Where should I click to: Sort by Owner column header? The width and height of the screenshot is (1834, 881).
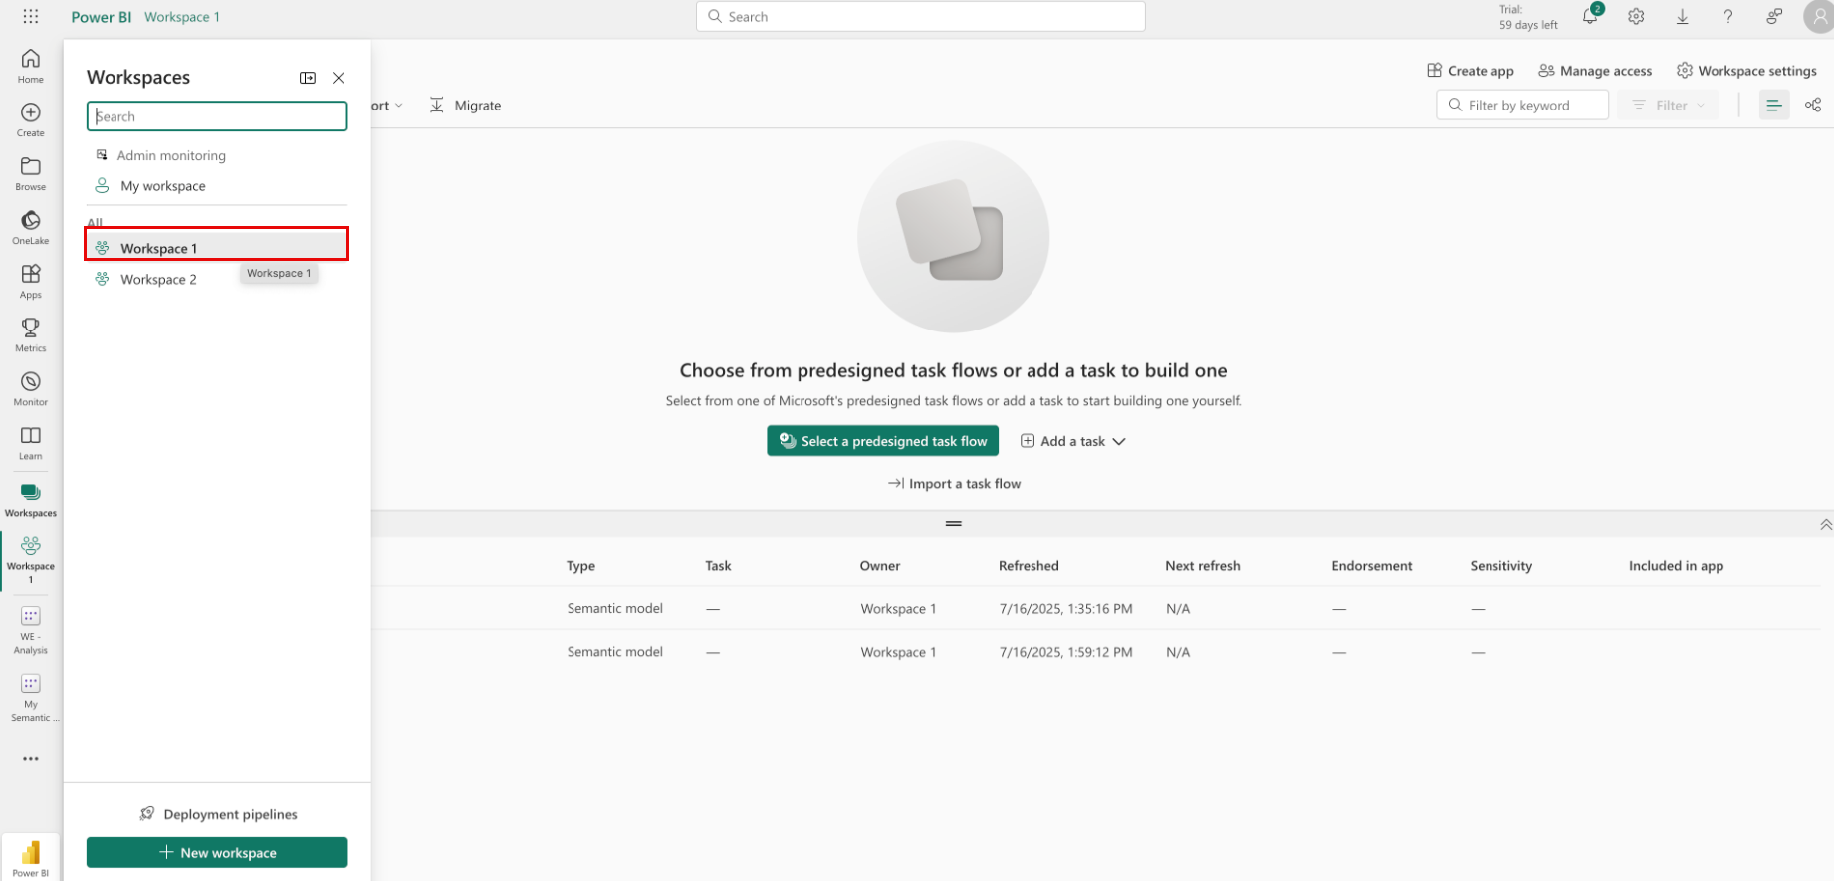[880, 566]
